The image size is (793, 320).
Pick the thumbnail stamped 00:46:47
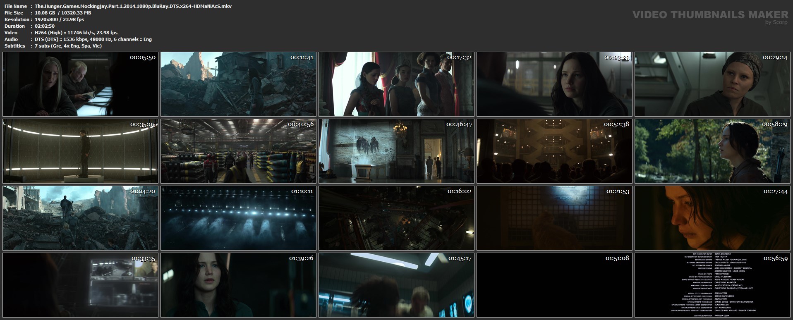pos(396,151)
